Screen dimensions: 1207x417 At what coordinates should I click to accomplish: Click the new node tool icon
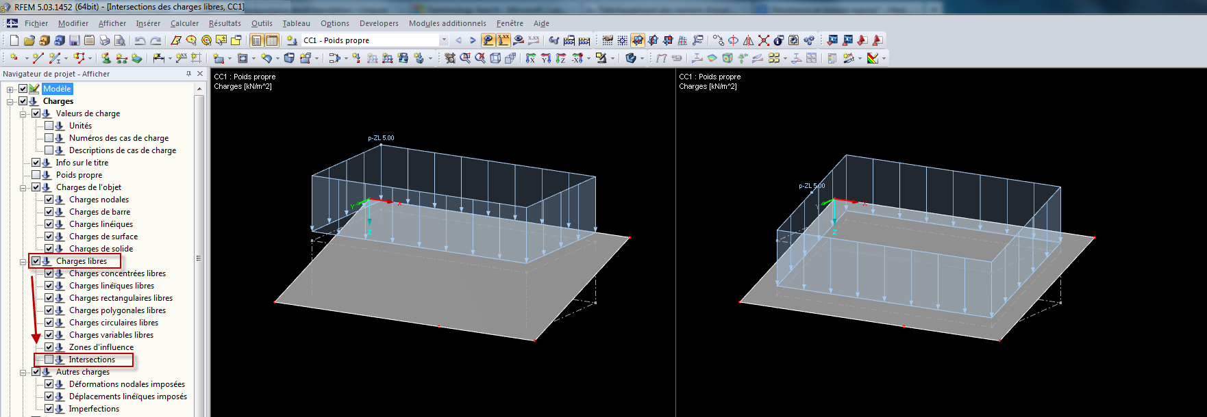pyautogui.click(x=14, y=58)
